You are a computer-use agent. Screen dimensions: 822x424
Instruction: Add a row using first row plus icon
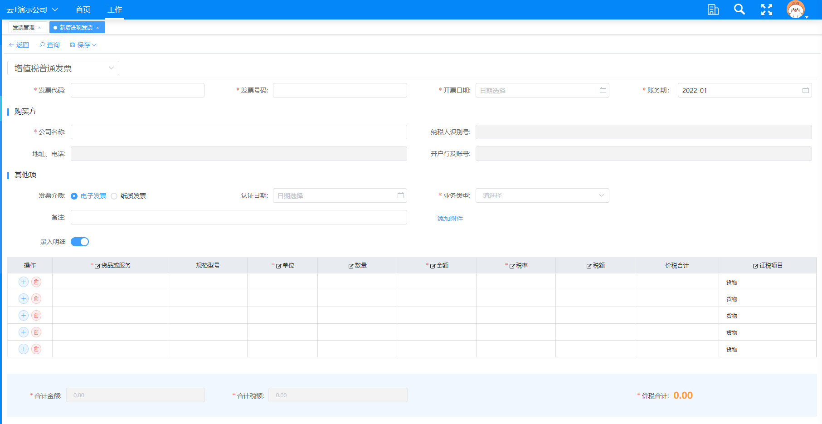tap(24, 282)
